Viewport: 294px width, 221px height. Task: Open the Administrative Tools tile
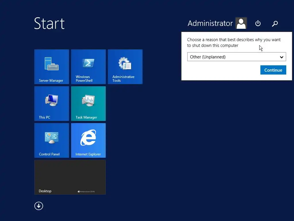(125, 67)
